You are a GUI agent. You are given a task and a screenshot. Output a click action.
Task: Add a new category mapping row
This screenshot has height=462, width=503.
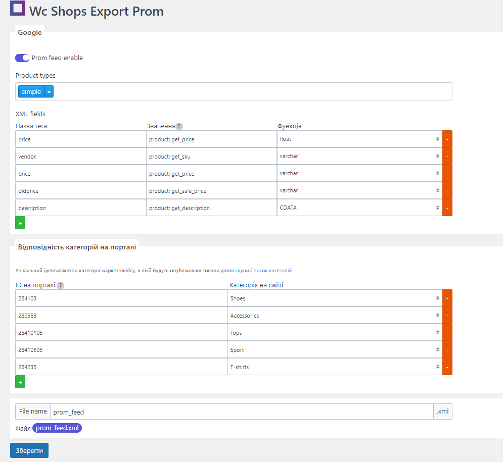point(20,382)
